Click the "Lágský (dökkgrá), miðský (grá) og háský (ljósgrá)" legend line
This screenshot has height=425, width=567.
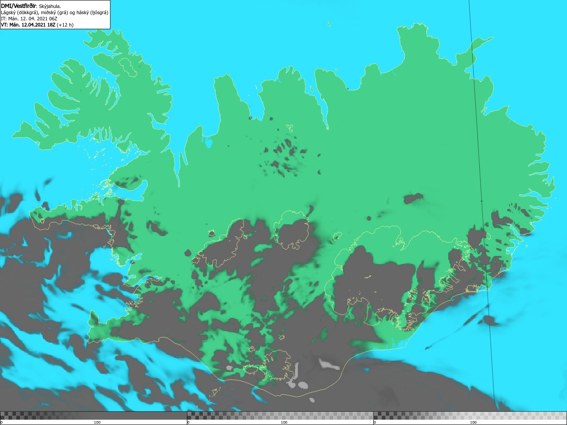pos(54,12)
